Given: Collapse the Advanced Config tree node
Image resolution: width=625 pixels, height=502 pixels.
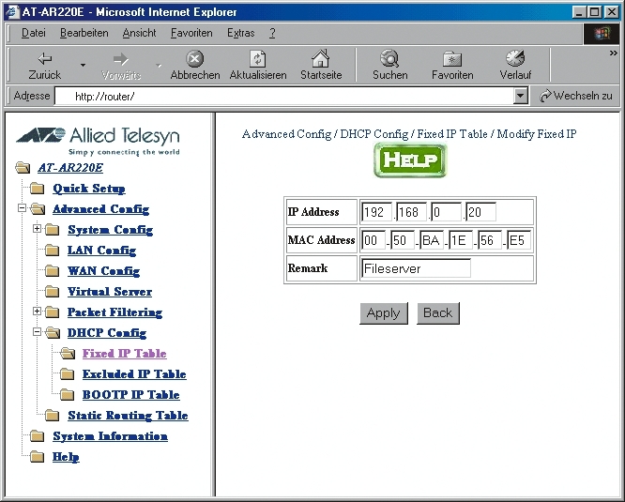Looking at the screenshot, I should coord(22,207).
